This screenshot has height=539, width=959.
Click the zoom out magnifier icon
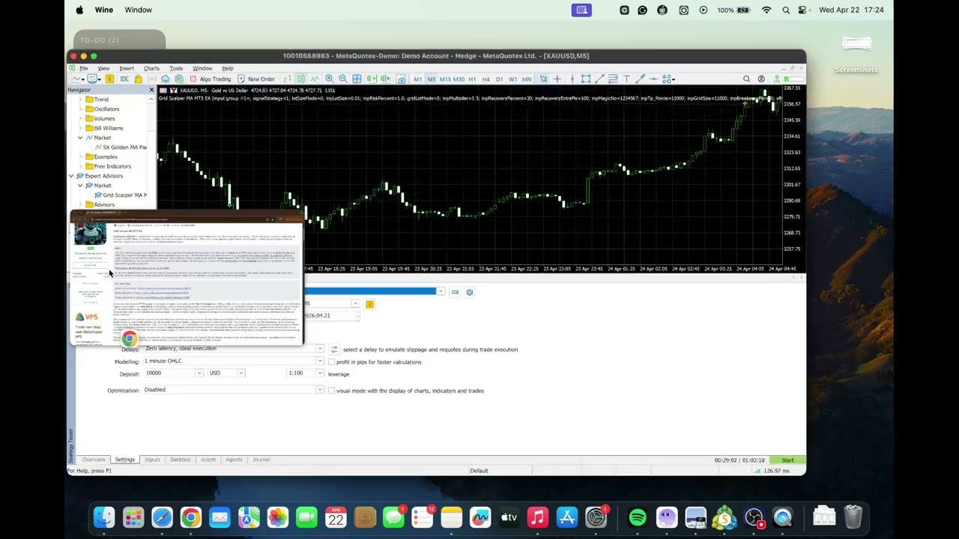[342, 79]
